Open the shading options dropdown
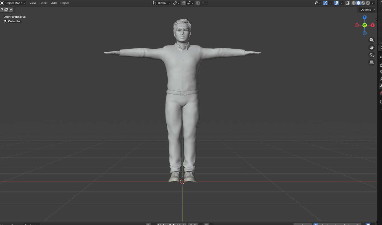 373,3
